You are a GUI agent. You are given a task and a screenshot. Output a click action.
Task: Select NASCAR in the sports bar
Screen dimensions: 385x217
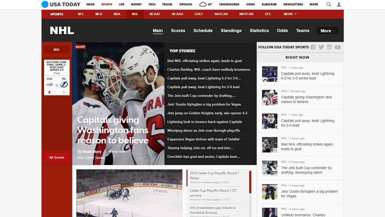221,14
